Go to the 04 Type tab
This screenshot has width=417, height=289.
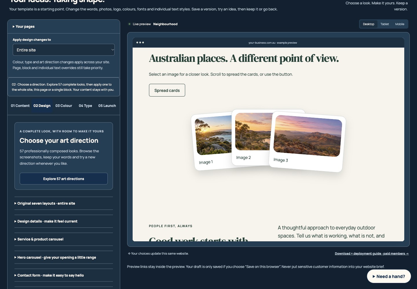point(85,106)
